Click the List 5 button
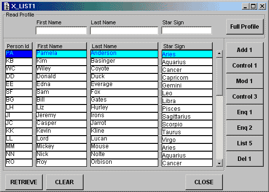This screenshot has width=269, height=192. tap(245, 143)
